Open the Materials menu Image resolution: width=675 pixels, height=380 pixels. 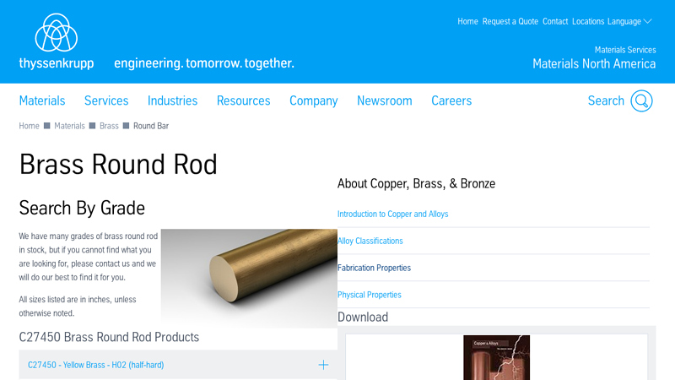[x=42, y=100]
